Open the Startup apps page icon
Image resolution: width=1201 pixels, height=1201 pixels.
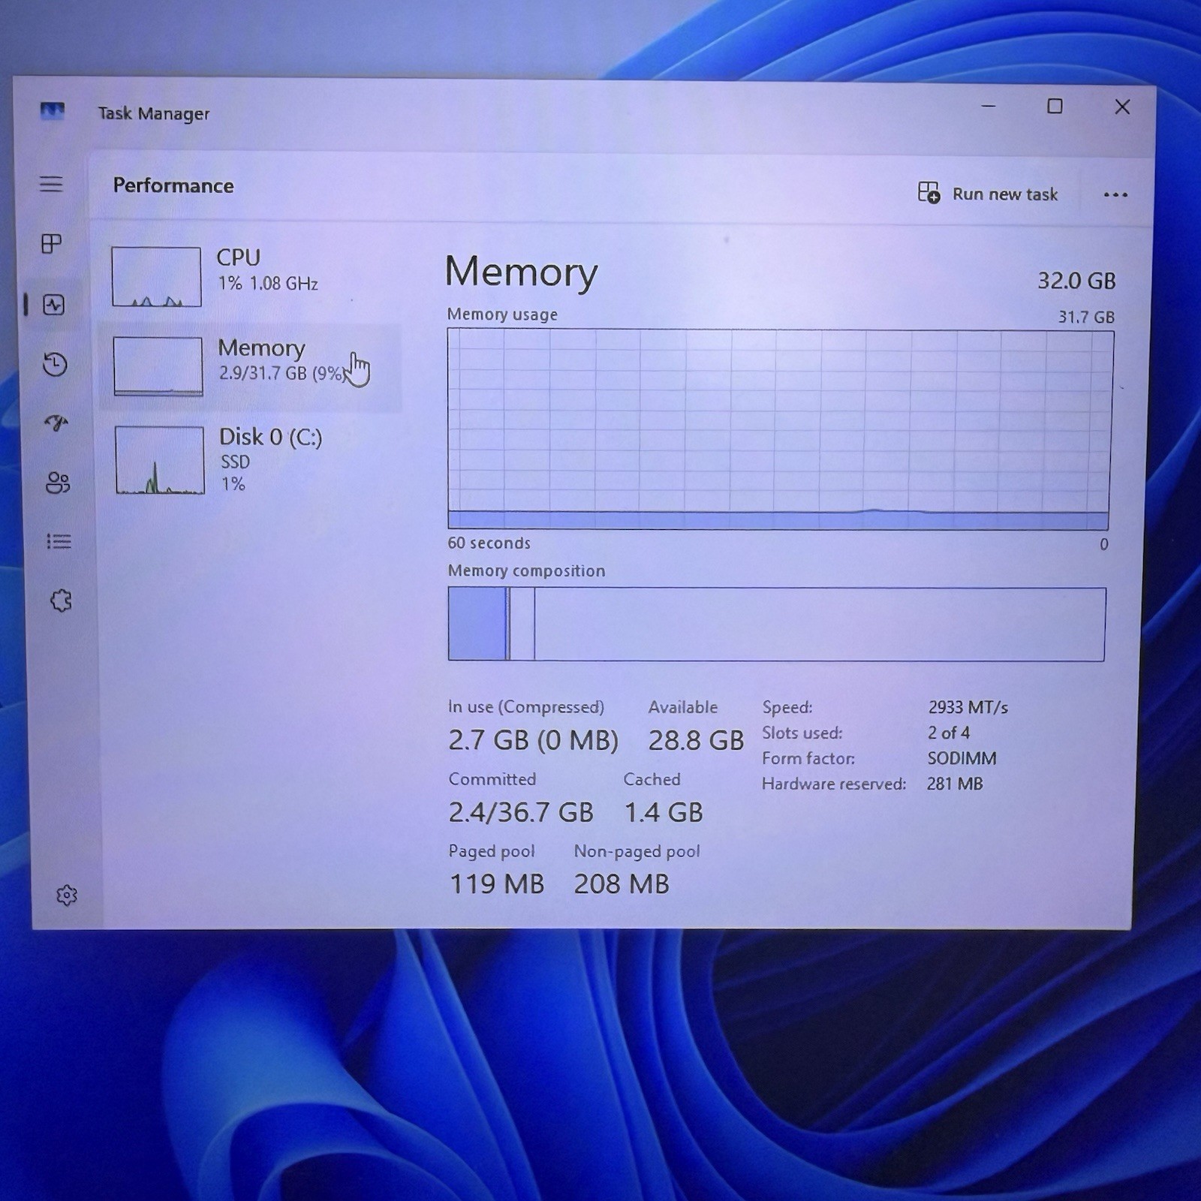(x=56, y=423)
